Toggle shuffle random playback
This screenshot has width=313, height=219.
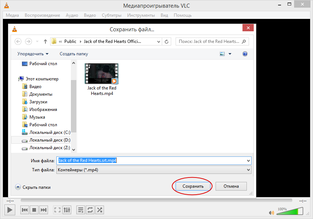click(x=100, y=210)
